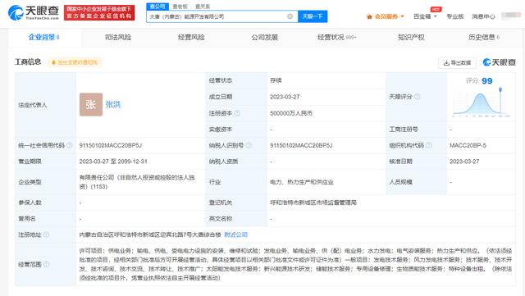Click the info icon beside 组织机构代码
This screenshot has width=525, height=296.
(x=428, y=145)
